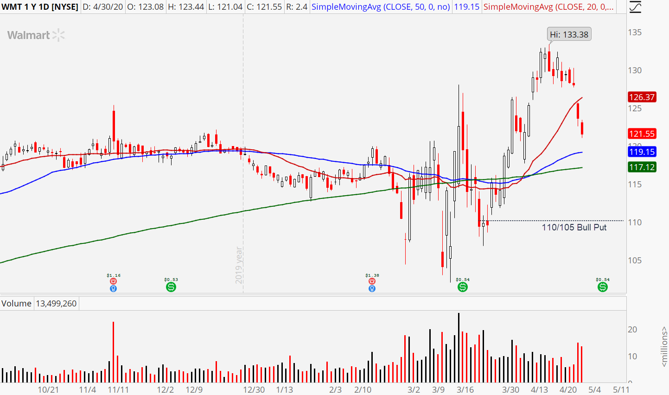Click the 130 price axis label
669x395 pixels.
pyautogui.click(x=635, y=70)
